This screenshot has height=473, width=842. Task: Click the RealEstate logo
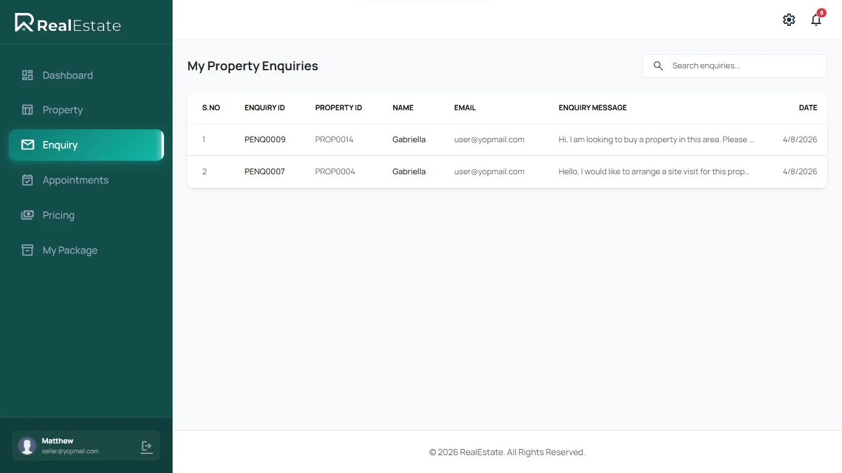pyautogui.click(x=68, y=23)
